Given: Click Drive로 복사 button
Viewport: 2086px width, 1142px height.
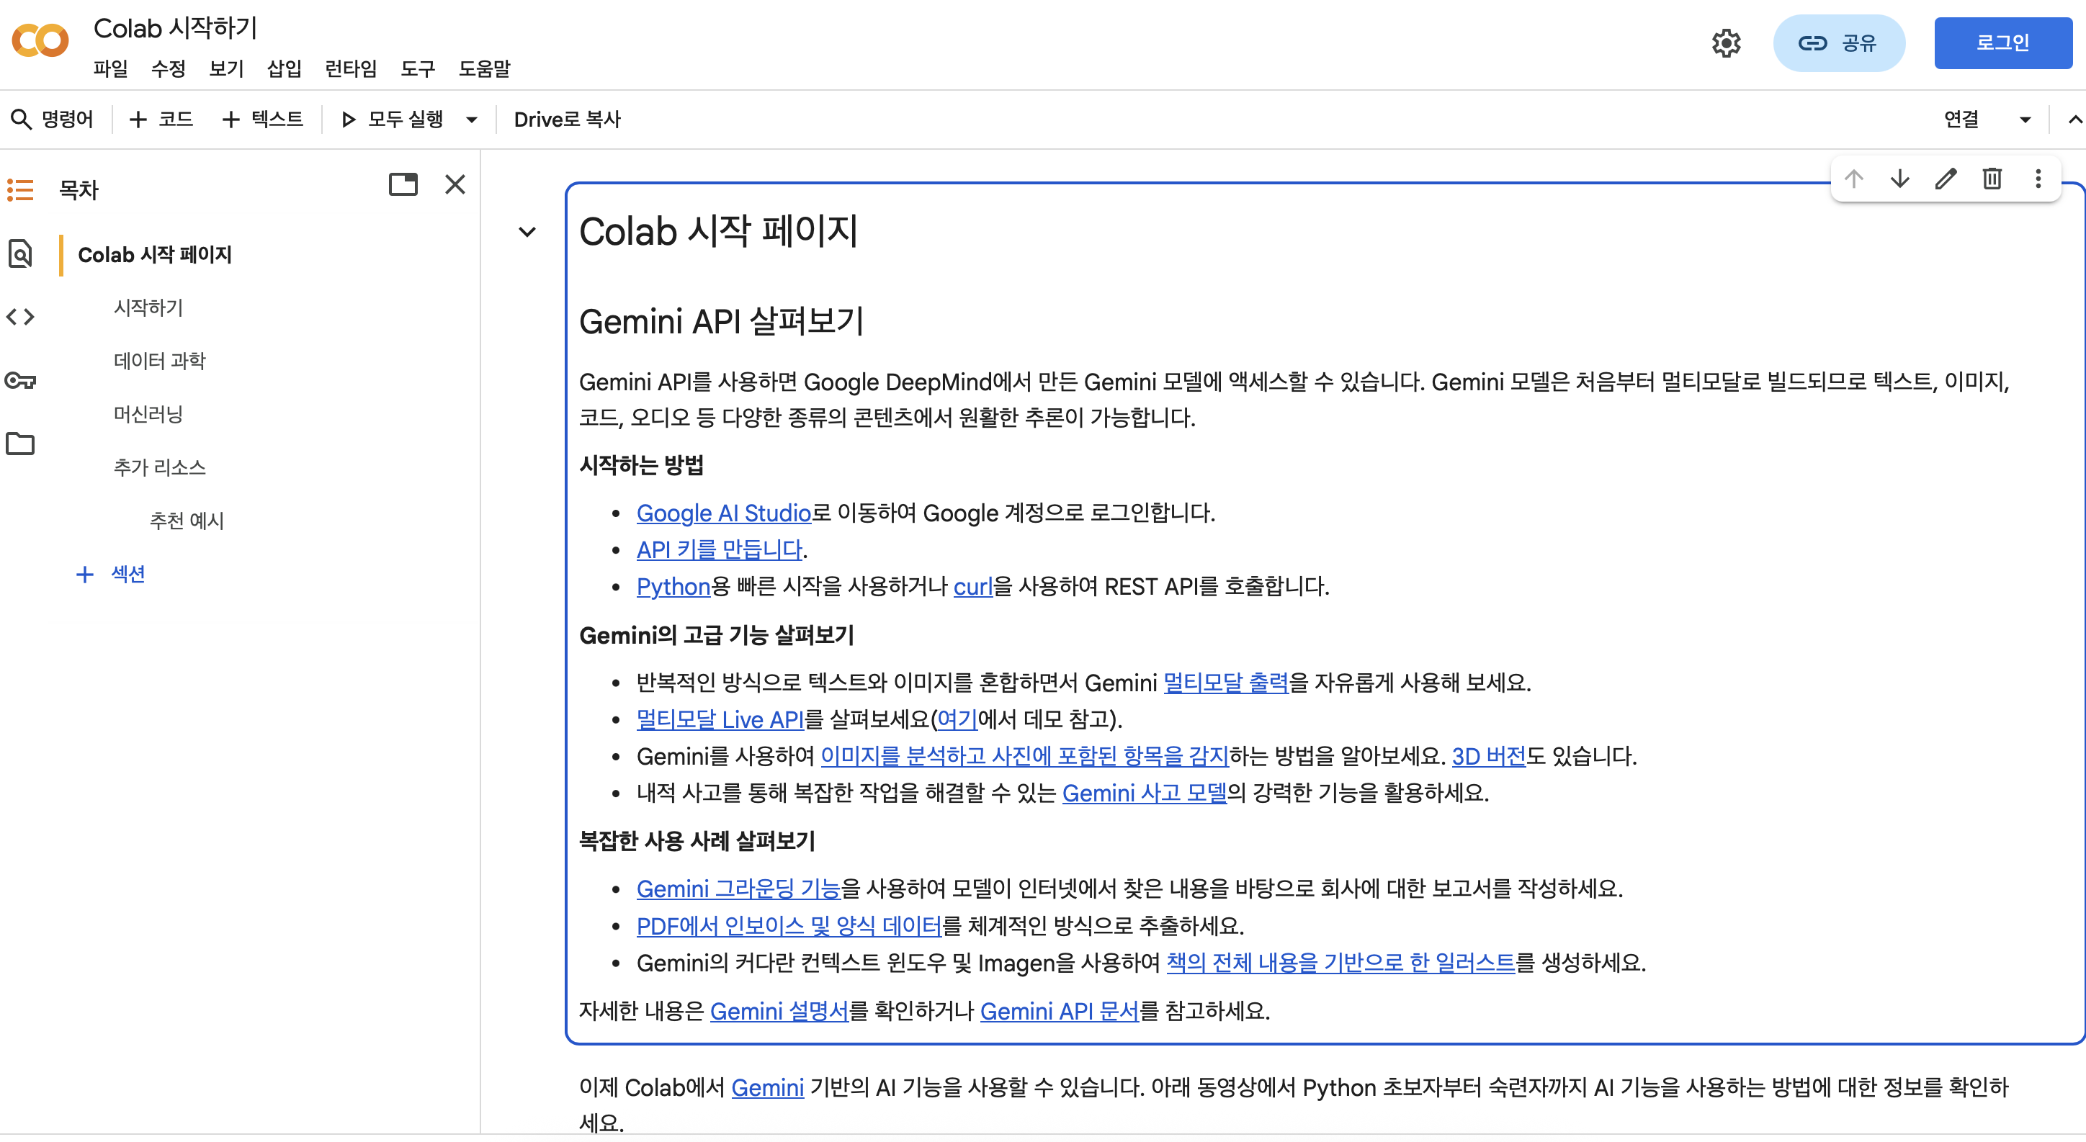Looking at the screenshot, I should coord(567,120).
